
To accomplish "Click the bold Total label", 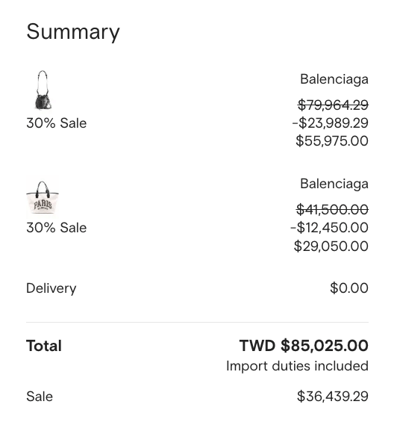I will click(x=44, y=346).
